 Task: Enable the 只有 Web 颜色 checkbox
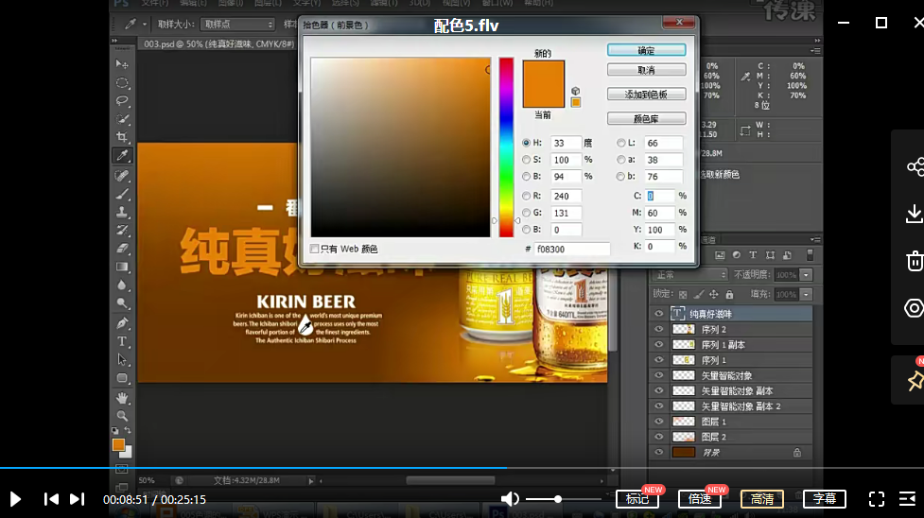pyautogui.click(x=315, y=249)
